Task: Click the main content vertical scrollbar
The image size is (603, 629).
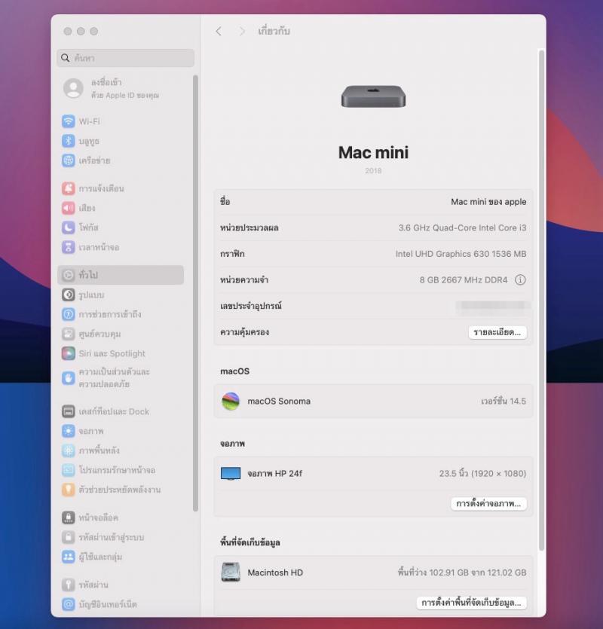Action: pyautogui.click(x=541, y=300)
